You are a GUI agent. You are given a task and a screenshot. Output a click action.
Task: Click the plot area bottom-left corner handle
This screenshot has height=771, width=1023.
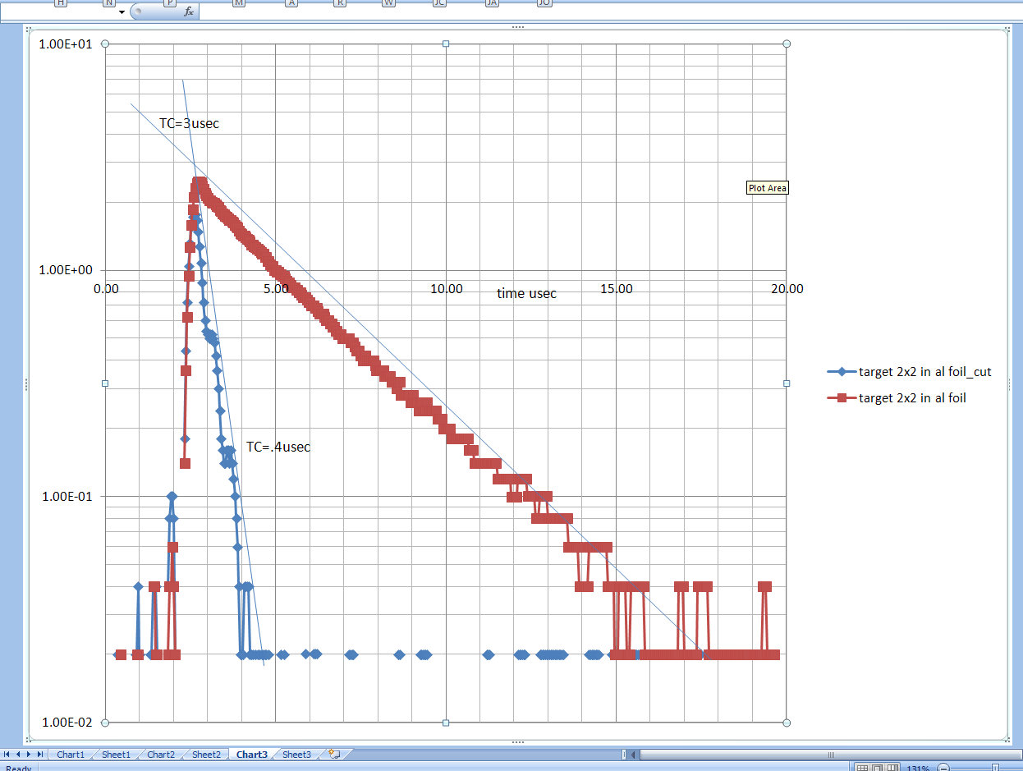105,723
